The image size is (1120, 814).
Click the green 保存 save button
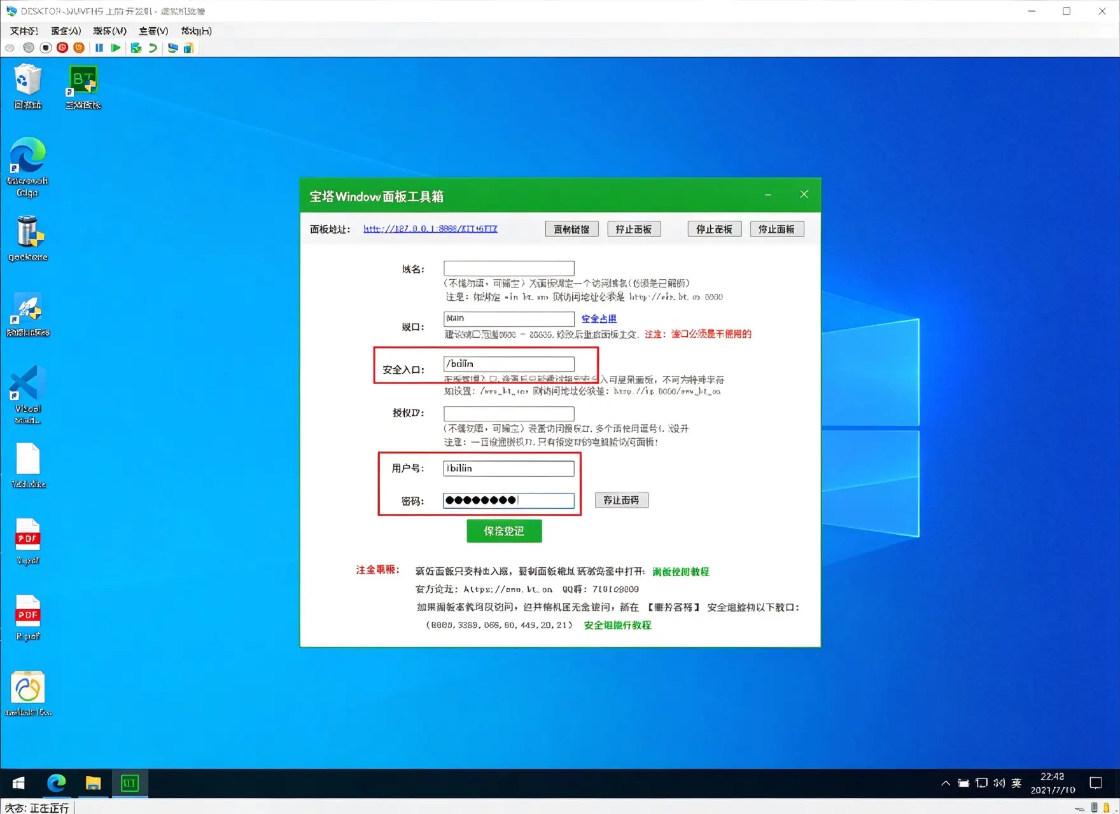point(504,531)
